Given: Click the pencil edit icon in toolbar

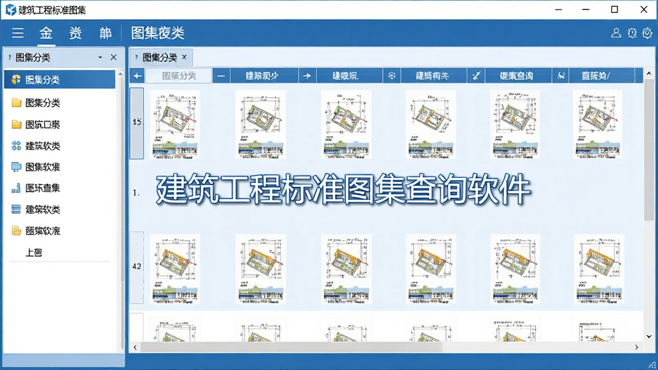Looking at the screenshot, I should tap(476, 76).
